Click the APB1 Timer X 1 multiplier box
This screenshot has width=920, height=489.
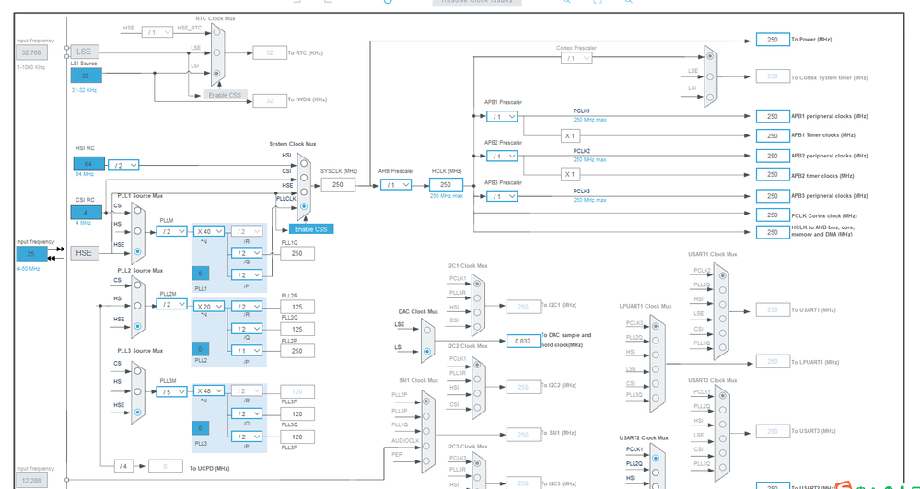coord(570,135)
